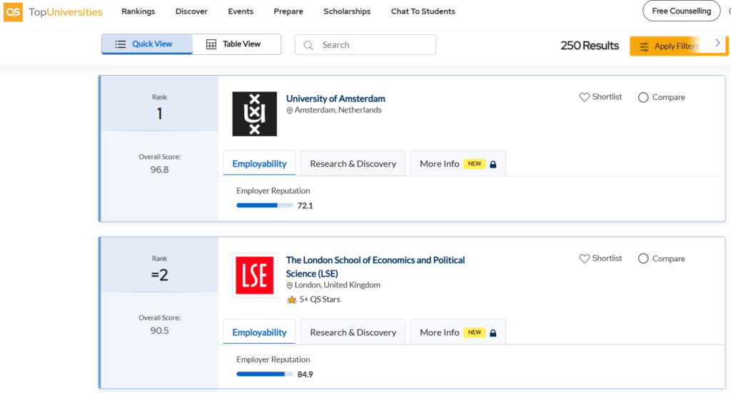This screenshot has width=731, height=393.
Task: Click heart Shortlist icon for University of Amsterdam
Action: tap(584, 97)
